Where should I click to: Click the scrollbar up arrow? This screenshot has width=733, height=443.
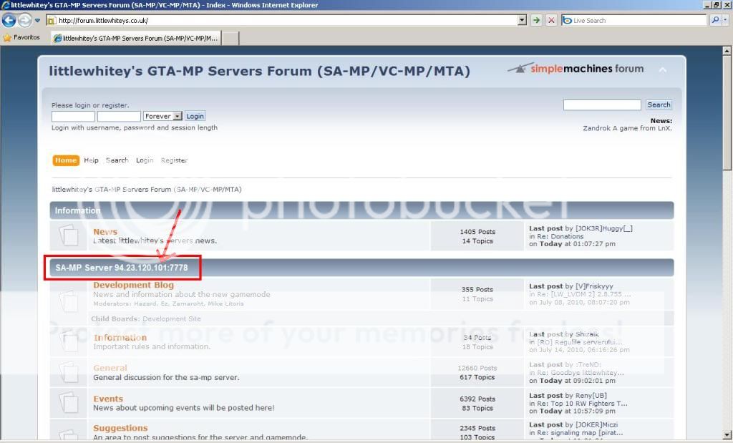(x=727, y=50)
